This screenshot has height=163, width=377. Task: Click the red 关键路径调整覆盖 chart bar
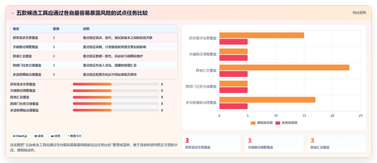pos(234,58)
